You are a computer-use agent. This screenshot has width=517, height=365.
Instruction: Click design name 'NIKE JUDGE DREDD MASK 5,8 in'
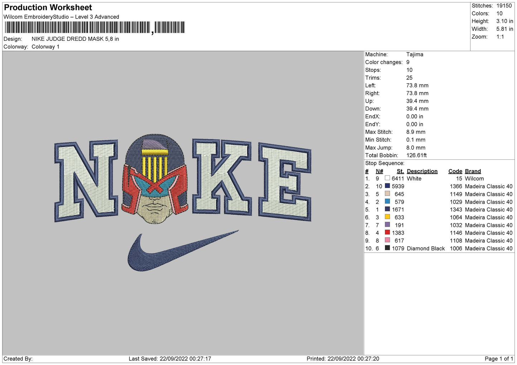click(x=75, y=39)
